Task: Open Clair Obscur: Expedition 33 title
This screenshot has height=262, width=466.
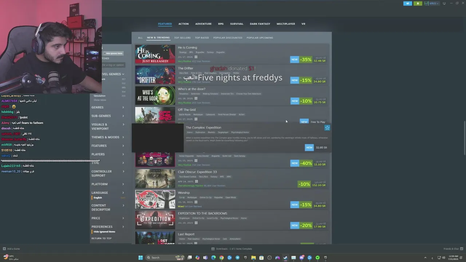Action: pos(197,172)
